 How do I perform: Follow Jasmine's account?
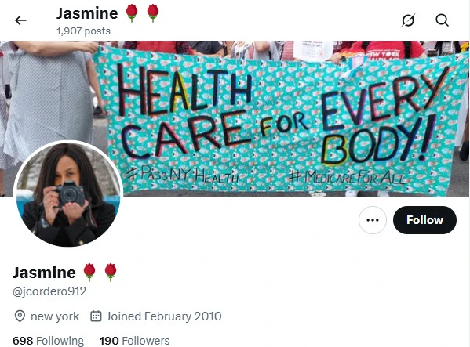pyautogui.click(x=424, y=220)
